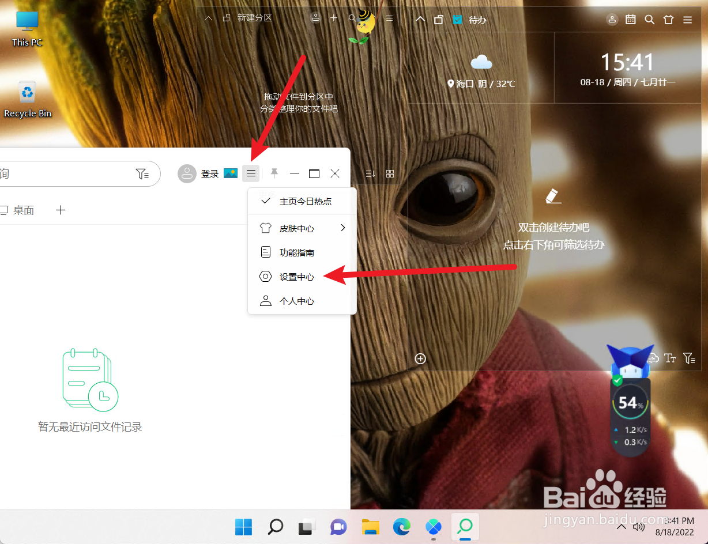This screenshot has width=708, height=544.
Task: Open 个人中心 from the menu
Action: [x=302, y=301]
